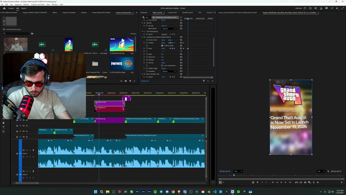Switch to the Essential Sound tab

click(187, 12)
